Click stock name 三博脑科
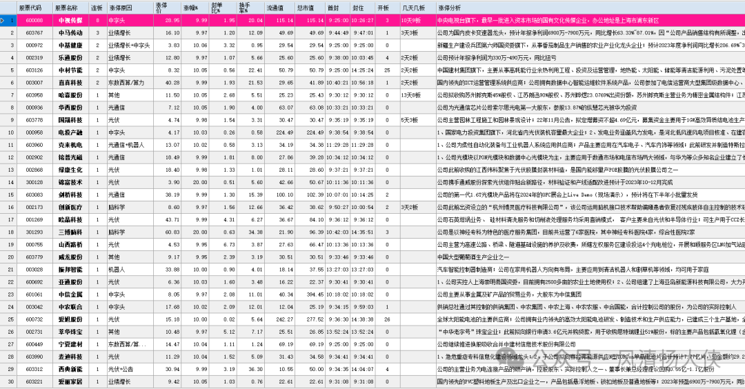The width and height of the screenshot is (745, 389). click(x=70, y=232)
